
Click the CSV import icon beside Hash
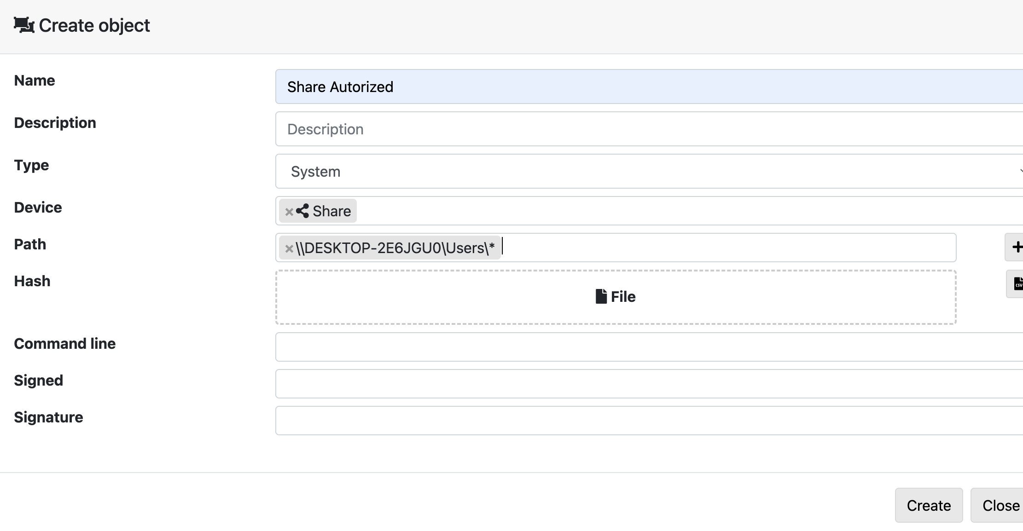1018,284
